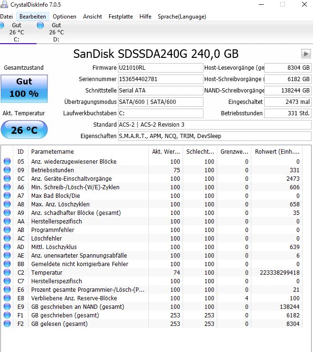Click the Eigenschaften field

215,136
